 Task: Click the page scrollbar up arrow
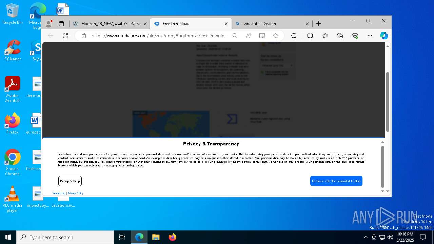(388, 46)
